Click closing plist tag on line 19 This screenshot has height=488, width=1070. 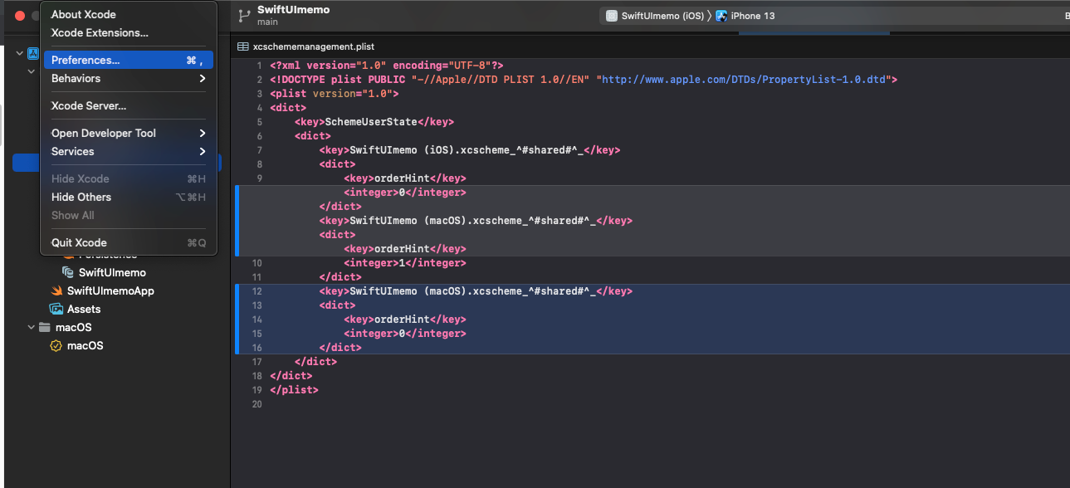294,390
